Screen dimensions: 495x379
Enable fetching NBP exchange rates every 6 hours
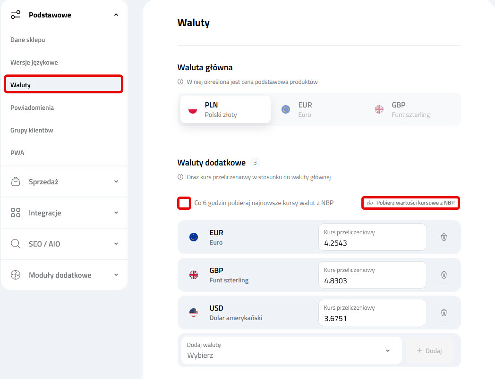184,203
